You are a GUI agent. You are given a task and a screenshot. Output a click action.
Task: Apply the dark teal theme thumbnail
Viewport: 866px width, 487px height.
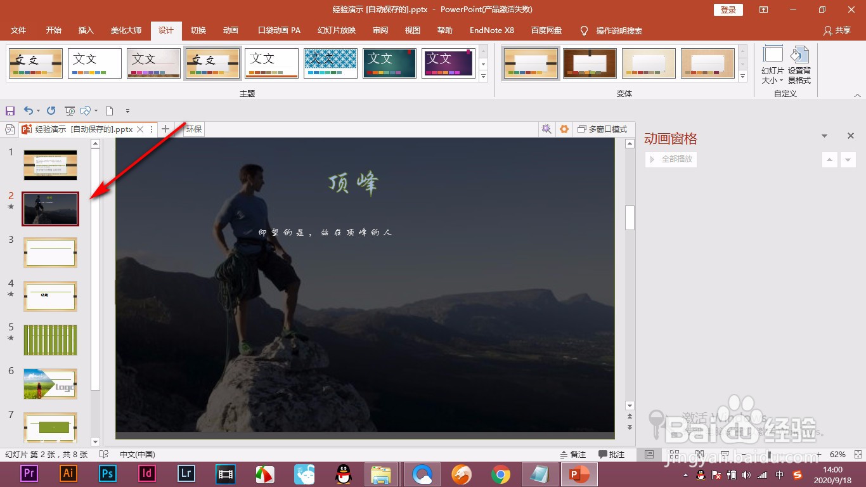[x=389, y=63]
